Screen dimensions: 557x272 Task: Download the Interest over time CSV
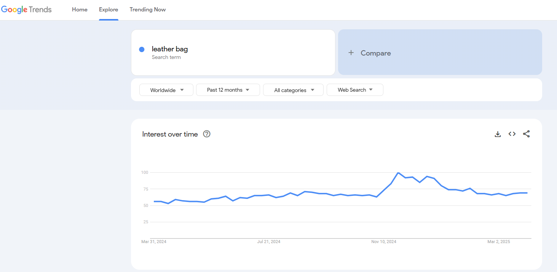pyautogui.click(x=498, y=134)
